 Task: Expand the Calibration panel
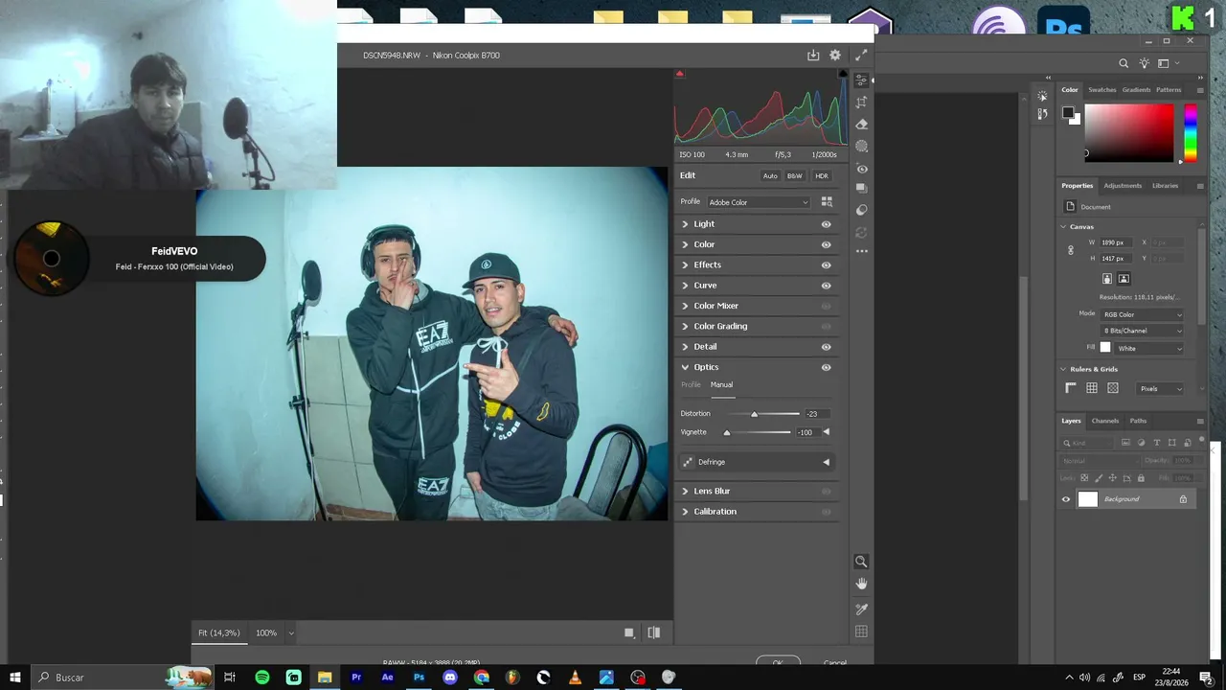685,512
